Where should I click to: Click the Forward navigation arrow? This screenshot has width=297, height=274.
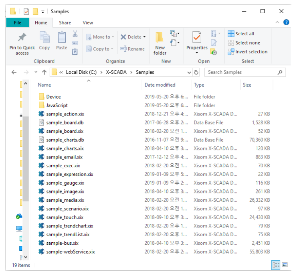pos(26,72)
